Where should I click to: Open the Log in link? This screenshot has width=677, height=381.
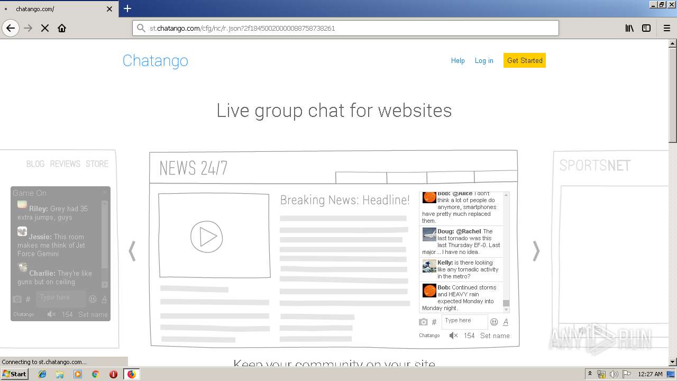tap(484, 61)
